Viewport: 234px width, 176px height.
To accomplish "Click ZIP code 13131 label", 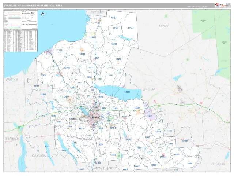I will (97, 58).
